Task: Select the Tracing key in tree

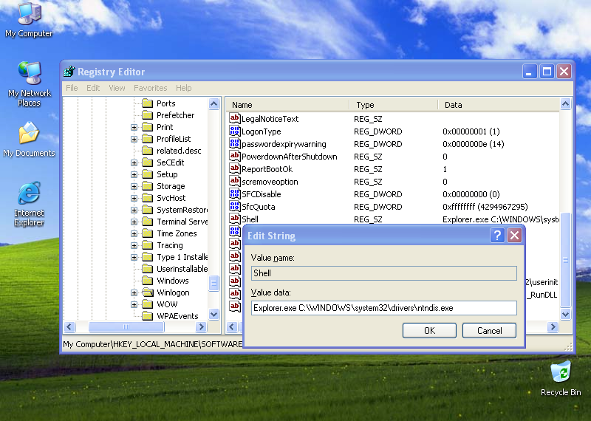Action: [170, 245]
